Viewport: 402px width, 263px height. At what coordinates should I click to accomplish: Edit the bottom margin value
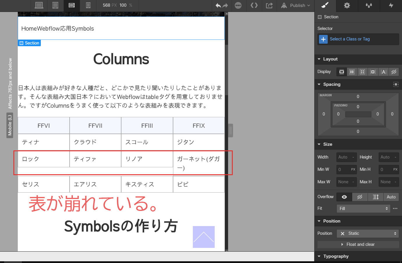358,131
